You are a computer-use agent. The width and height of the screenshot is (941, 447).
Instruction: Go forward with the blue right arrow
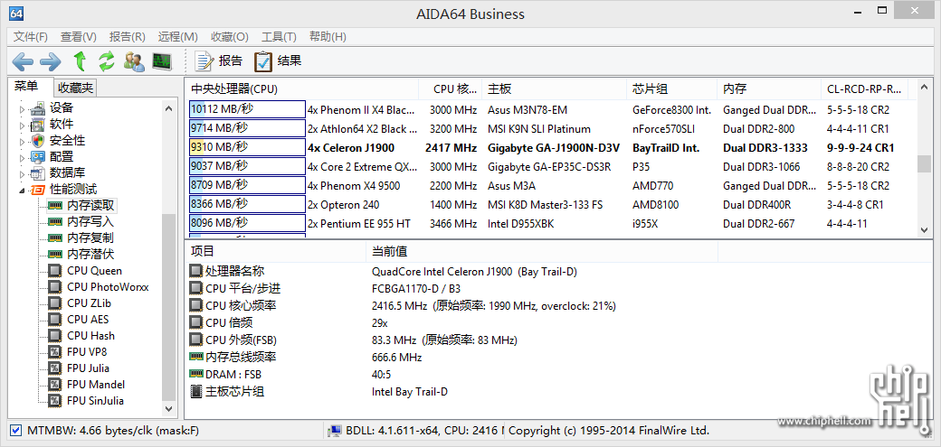[51, 61]
